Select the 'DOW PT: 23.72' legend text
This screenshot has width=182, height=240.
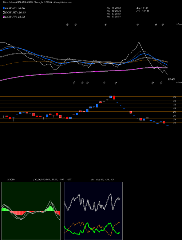[x=15, y=17]
